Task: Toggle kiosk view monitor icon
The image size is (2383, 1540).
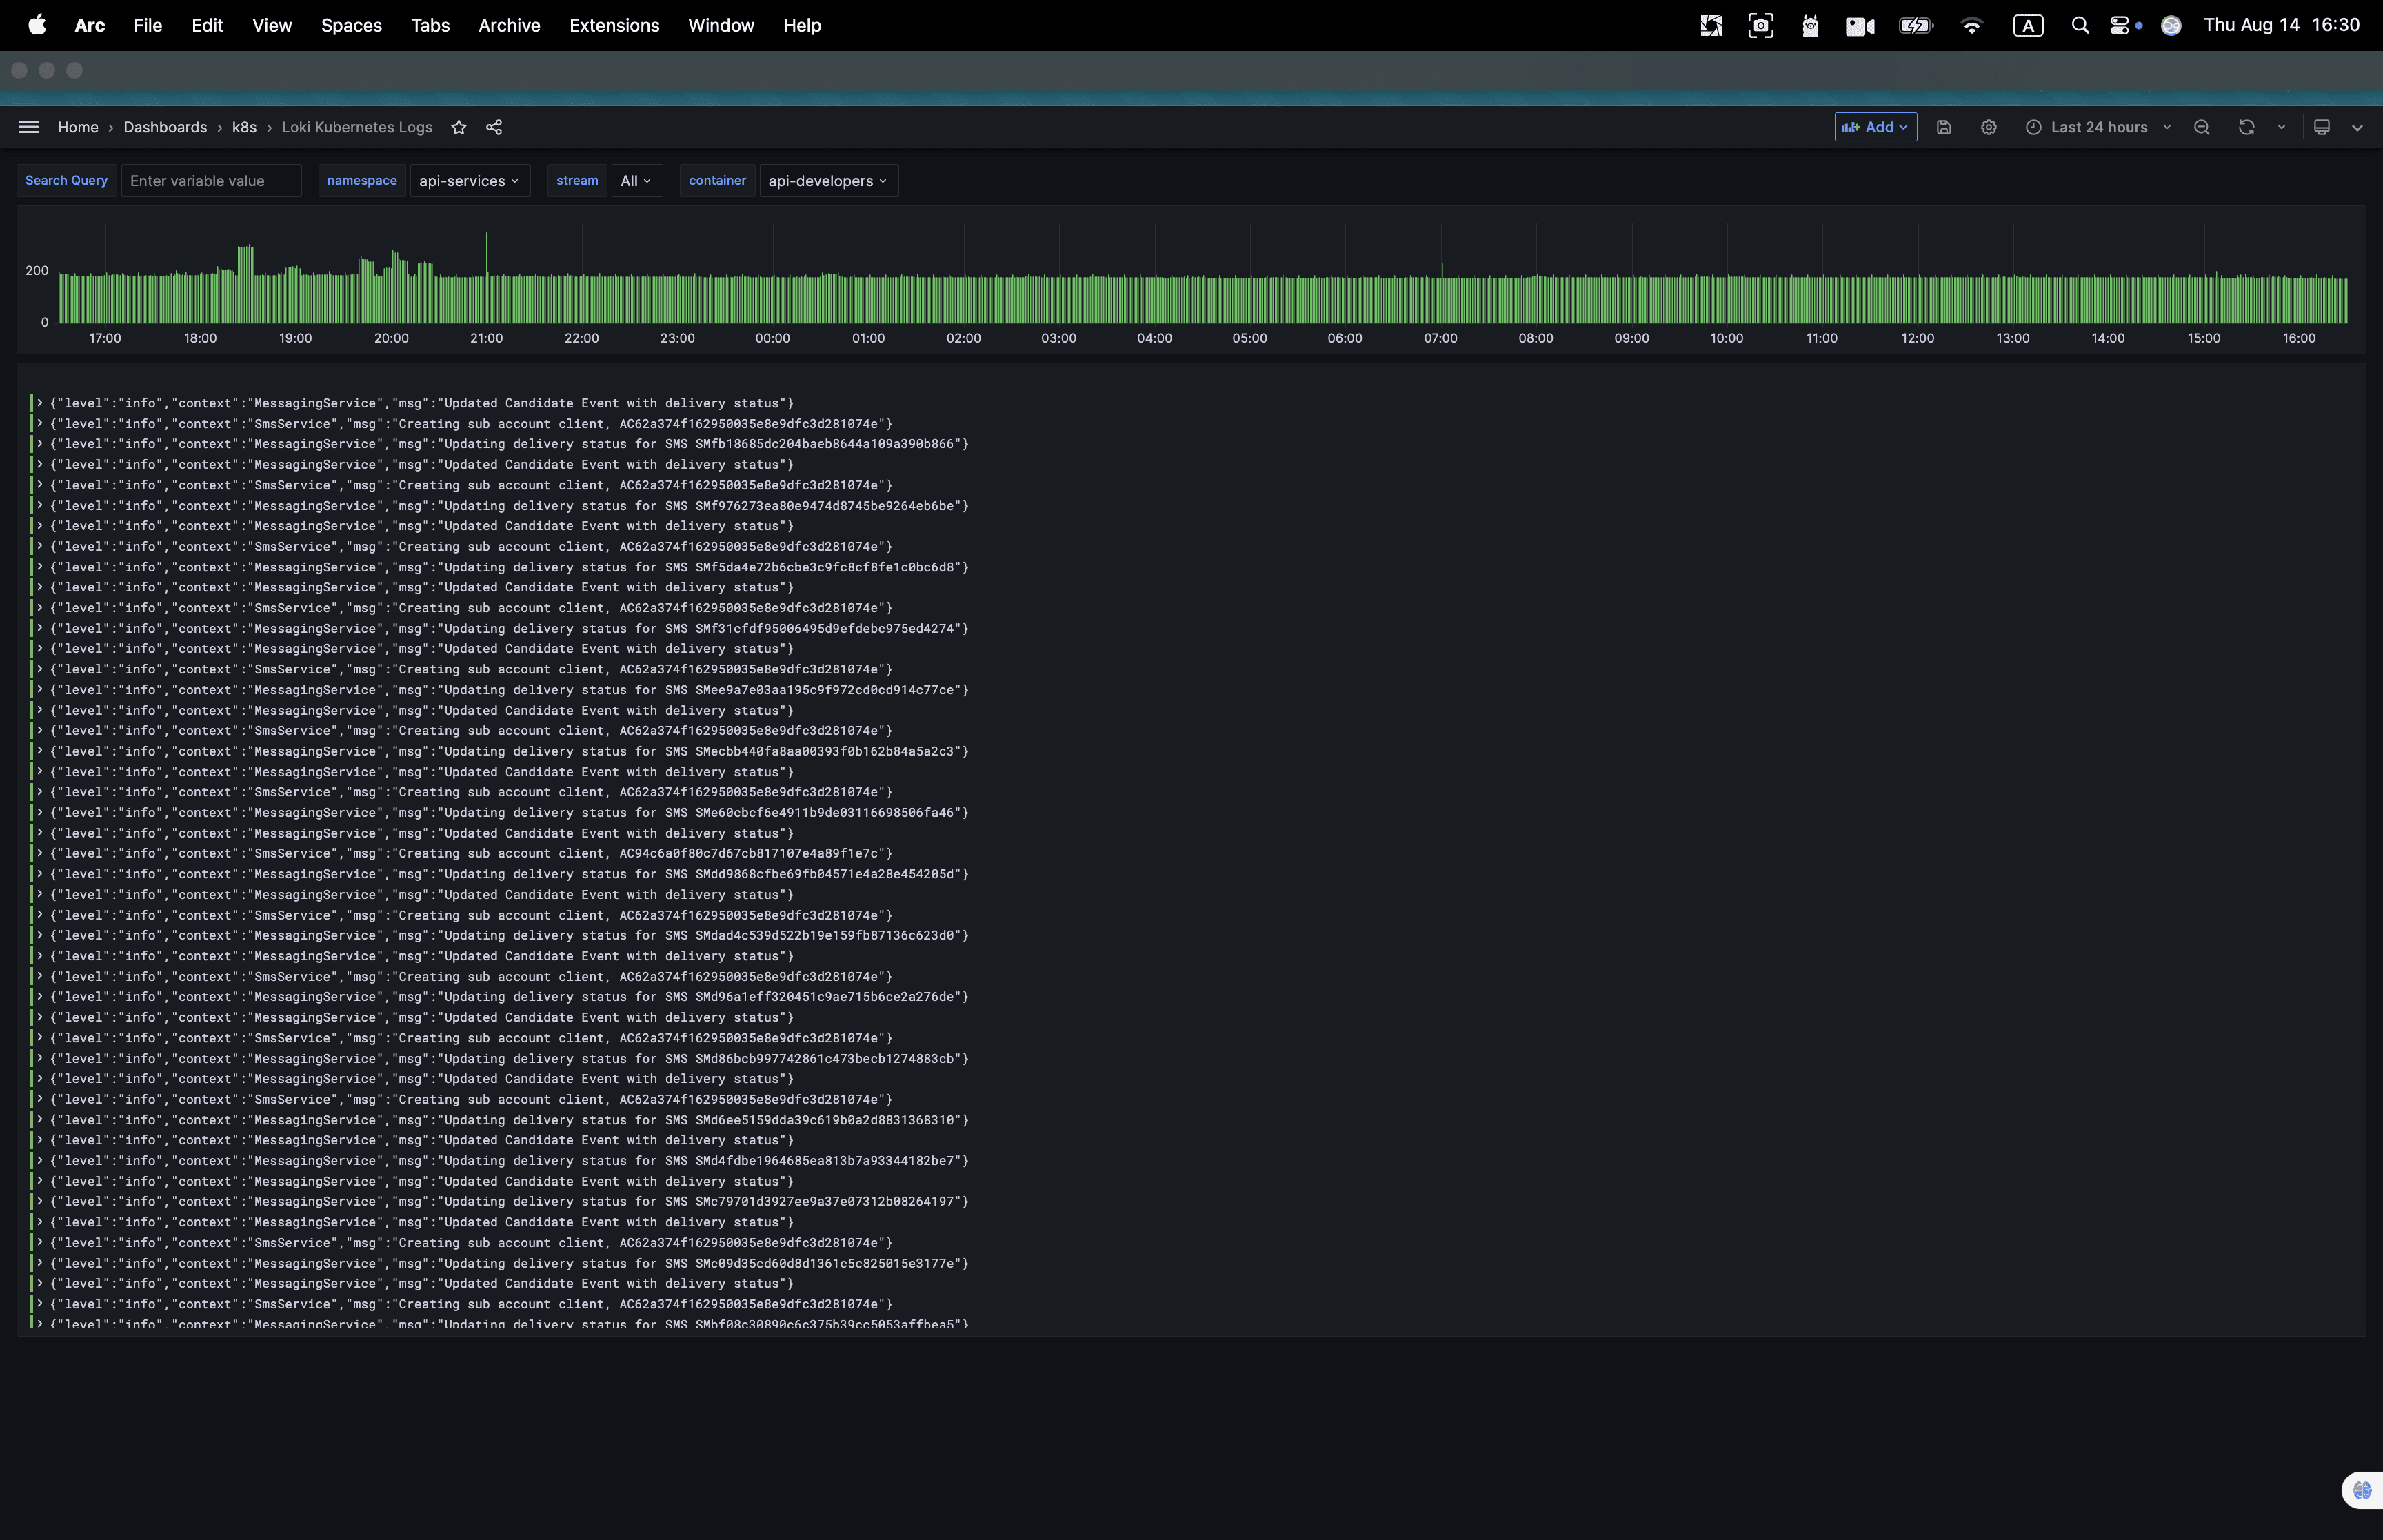Action: tap(2322, 127)
